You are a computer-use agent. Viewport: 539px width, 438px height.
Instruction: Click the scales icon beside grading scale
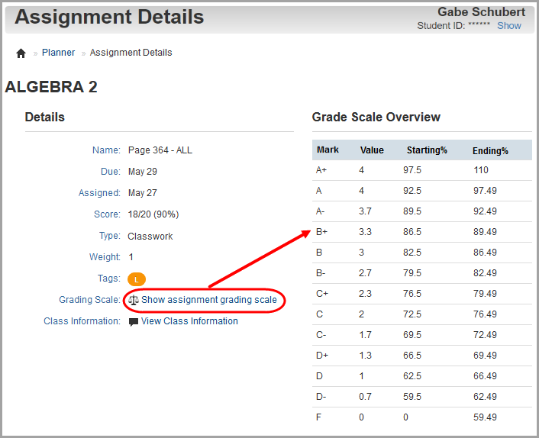tap(134, 300)
